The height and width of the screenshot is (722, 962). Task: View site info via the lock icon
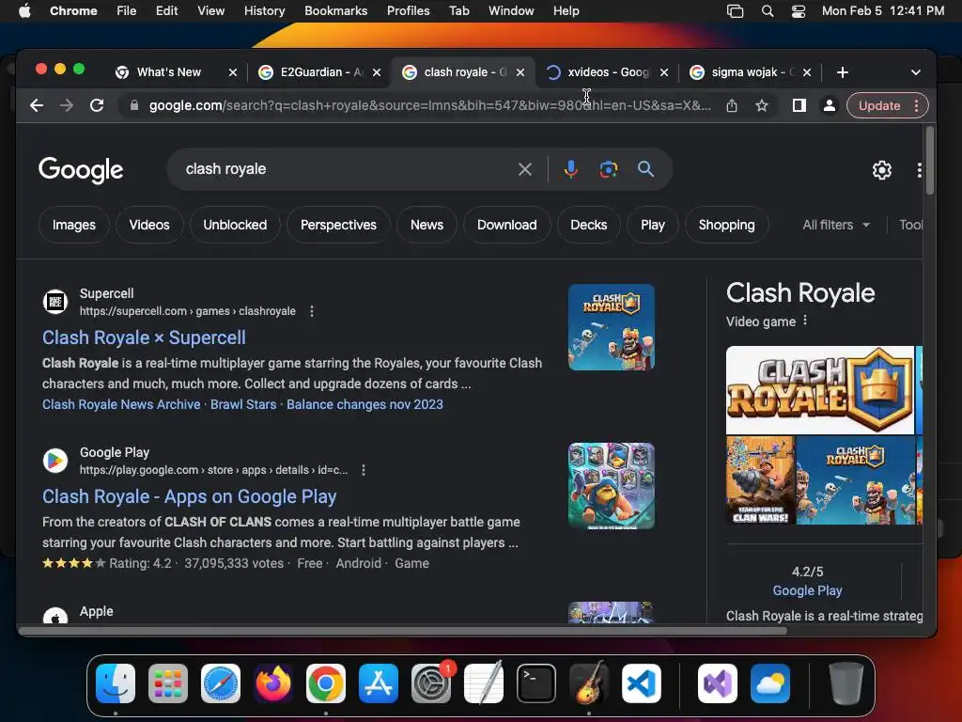point(134,105)
